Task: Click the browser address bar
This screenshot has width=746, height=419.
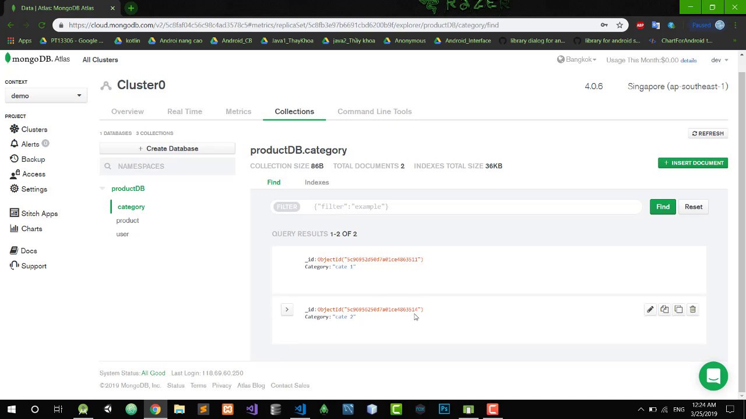Action: click(332, 25)
